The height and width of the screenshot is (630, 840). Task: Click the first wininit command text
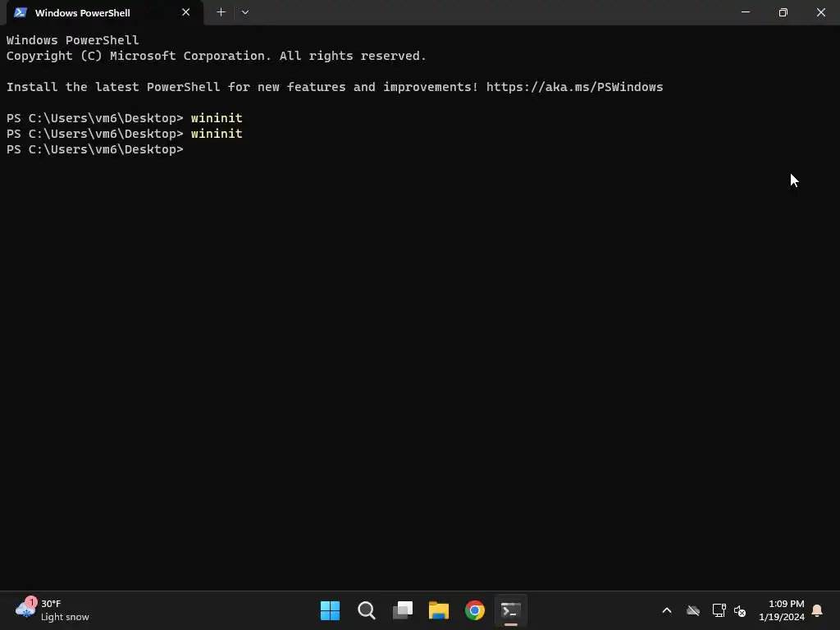click(x=217, y=118)
